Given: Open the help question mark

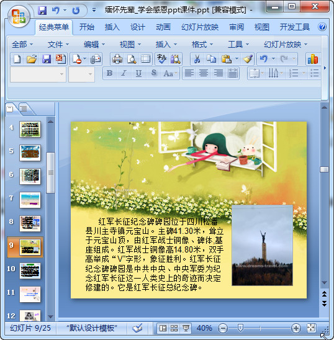Looking at the screenshot, I should (322, 27).
